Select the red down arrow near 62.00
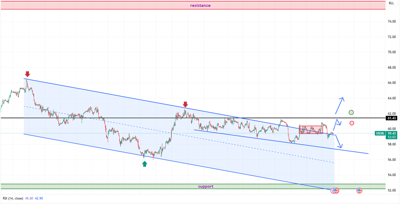Viewport: 402px width, 204px height. (x=185, y=104)
